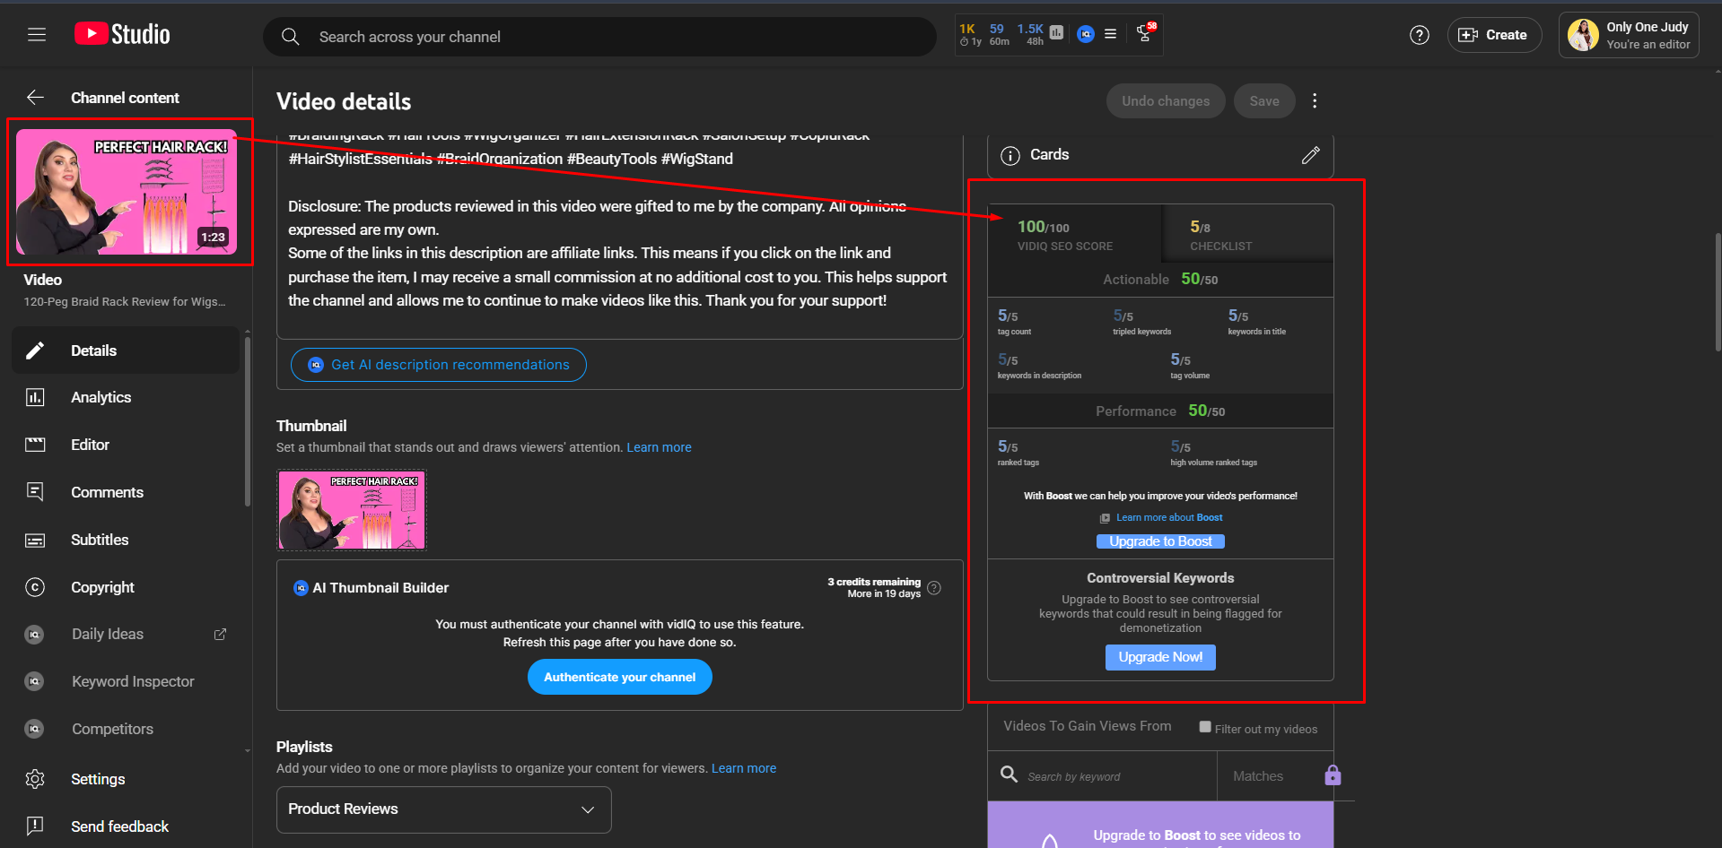Click the Matches tab
The image size is (1722, 848).
(x=1258, y=776)
